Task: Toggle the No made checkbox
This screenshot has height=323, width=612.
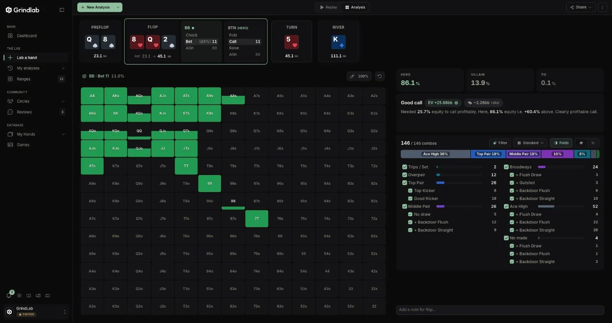Action: click(x=506, y=238)
